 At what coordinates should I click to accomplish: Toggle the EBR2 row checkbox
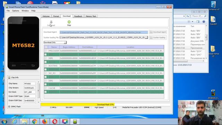tap(45, 81)
